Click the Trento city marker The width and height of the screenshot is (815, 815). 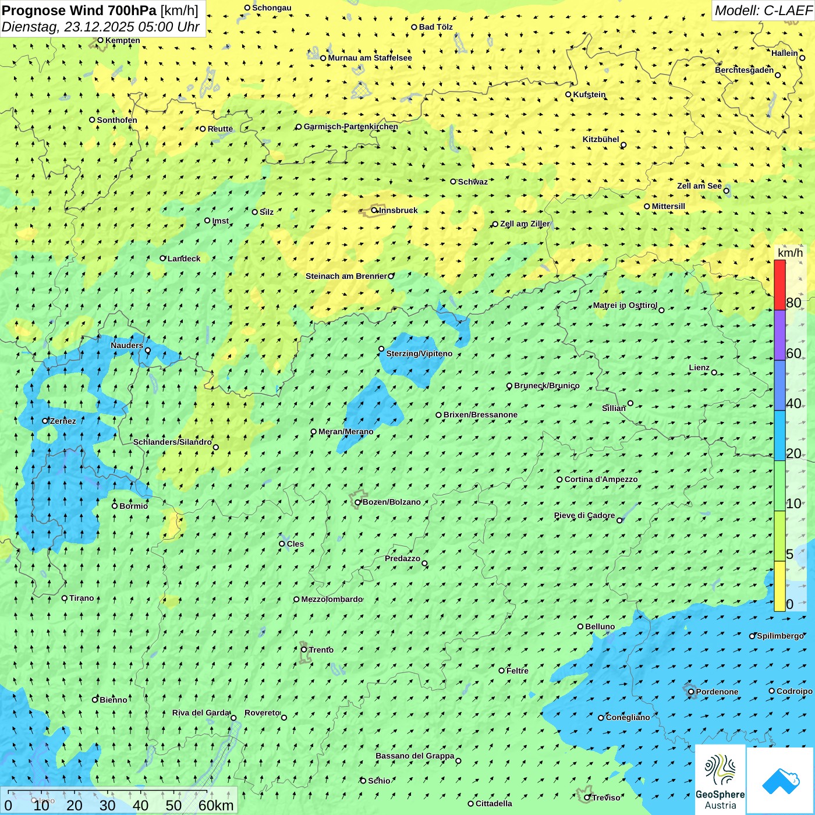tap(304, 650)
